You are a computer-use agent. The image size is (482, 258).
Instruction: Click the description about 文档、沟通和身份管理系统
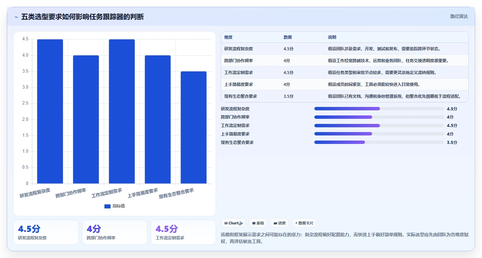pos(395,96)
